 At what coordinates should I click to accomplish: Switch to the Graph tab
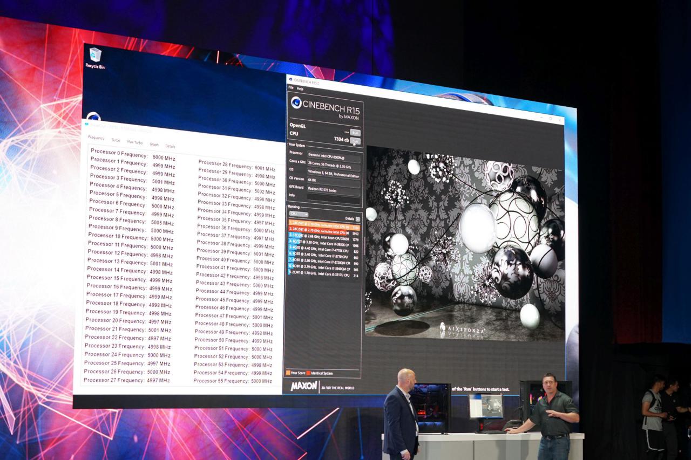coord(154,145)
